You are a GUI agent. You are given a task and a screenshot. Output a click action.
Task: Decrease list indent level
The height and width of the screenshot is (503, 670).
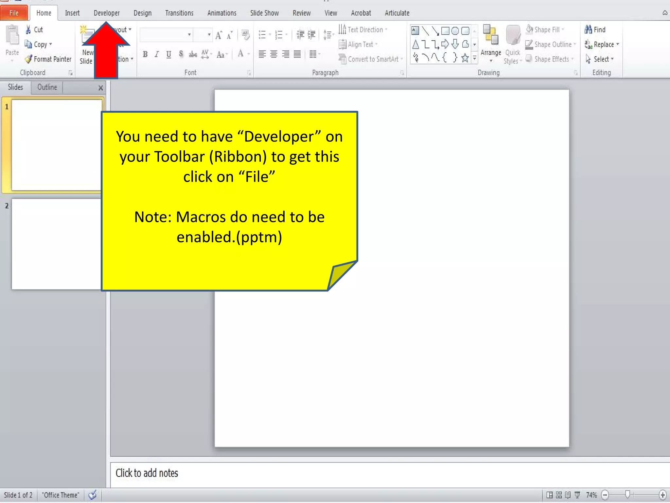click(300, 34)
